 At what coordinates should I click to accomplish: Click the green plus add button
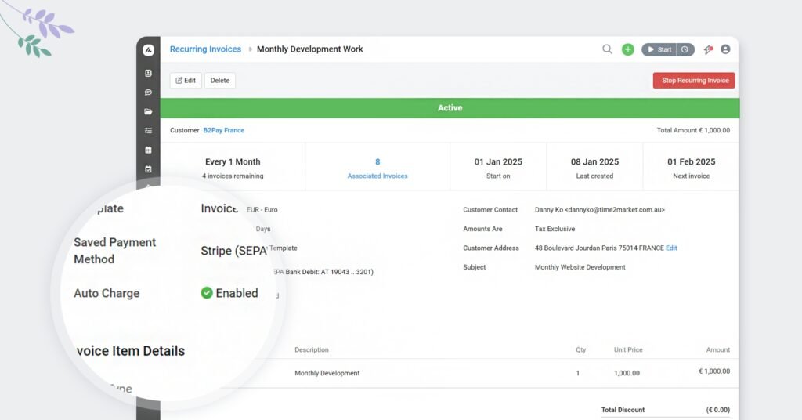pos(628,49)
